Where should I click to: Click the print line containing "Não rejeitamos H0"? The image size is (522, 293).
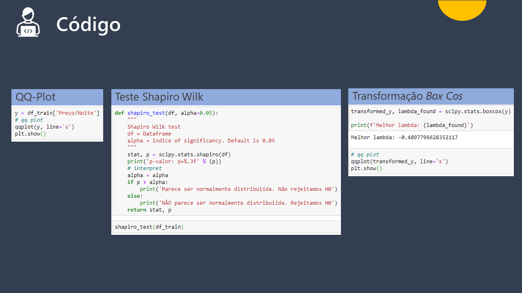(239, 189)
